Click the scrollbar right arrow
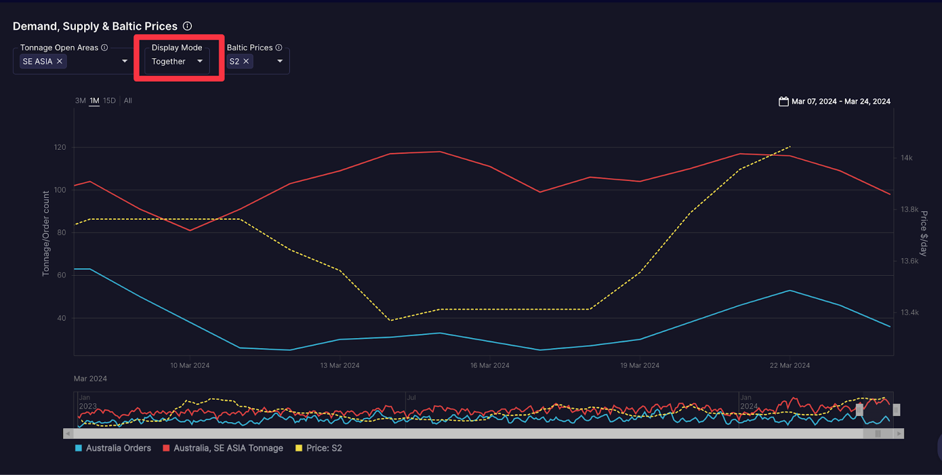 [x=898, y=434]
